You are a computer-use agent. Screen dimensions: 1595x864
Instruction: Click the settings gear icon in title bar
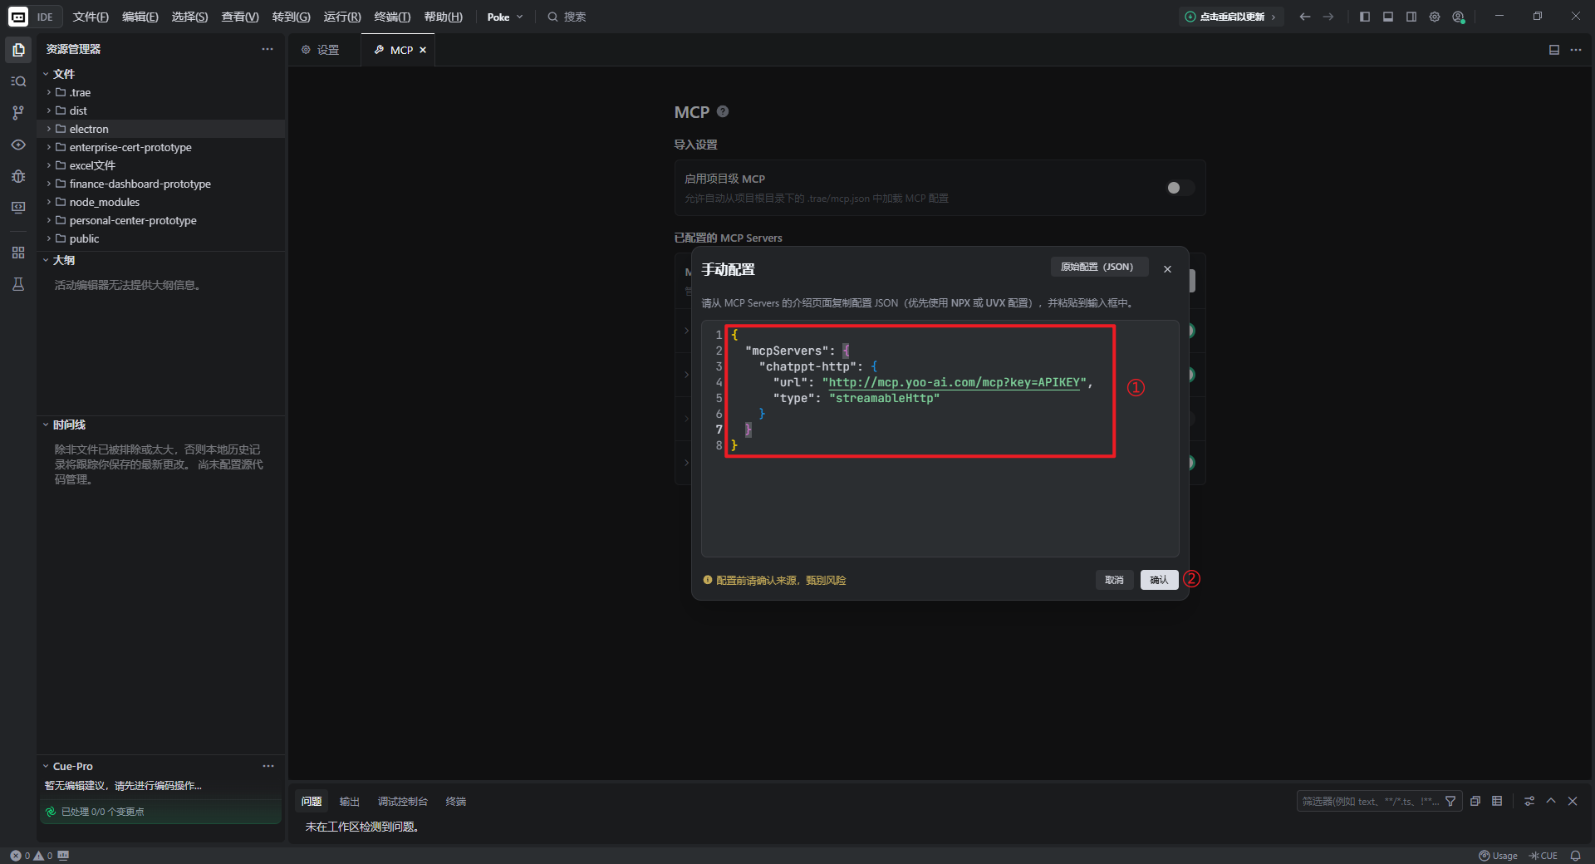click(x=1435, y=17)
